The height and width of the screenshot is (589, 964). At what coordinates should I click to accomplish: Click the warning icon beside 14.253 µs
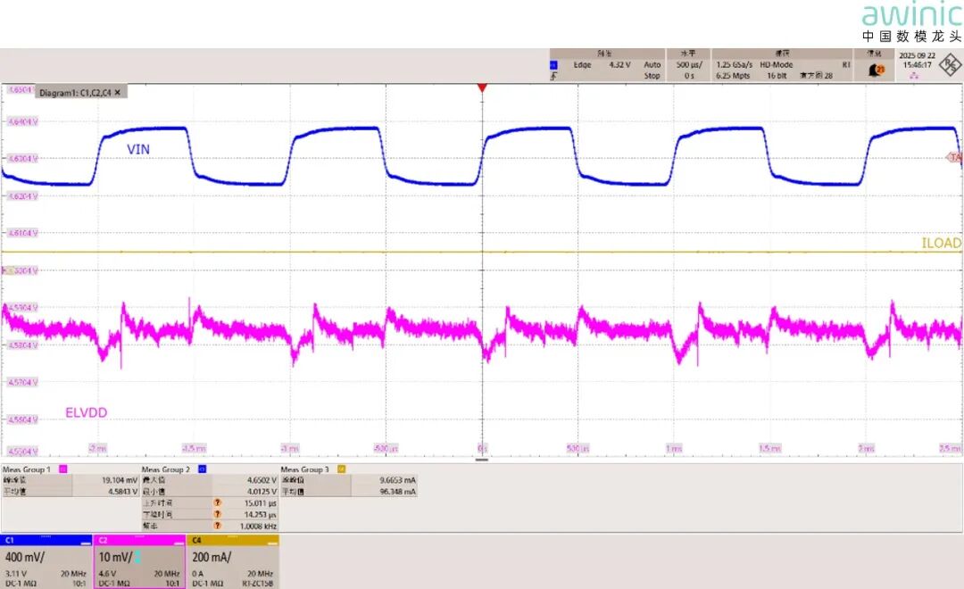click(x=217, y=514)
